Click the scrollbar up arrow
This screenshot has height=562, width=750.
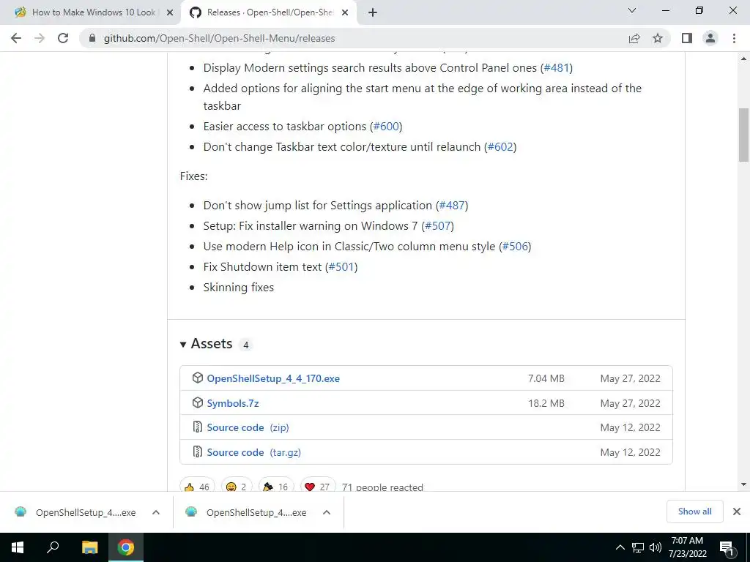pos(743,59)
